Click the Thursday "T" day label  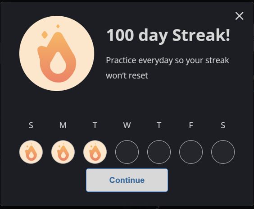(159, 125)
